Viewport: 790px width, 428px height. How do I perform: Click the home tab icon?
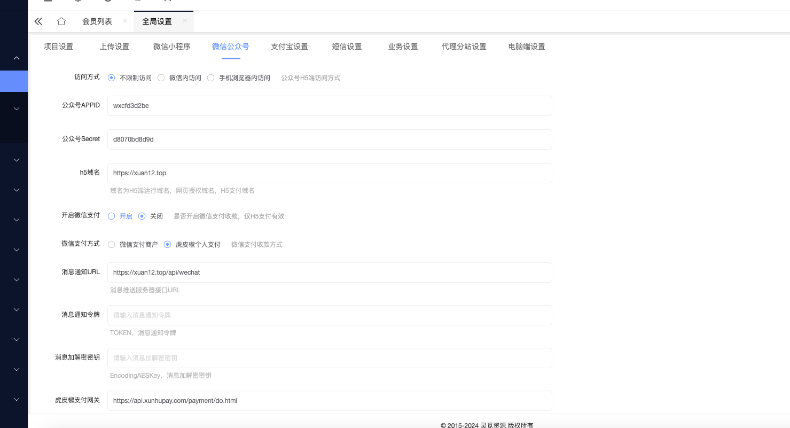[61, 21]
